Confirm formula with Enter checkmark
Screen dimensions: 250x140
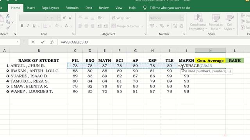[43, 42]
